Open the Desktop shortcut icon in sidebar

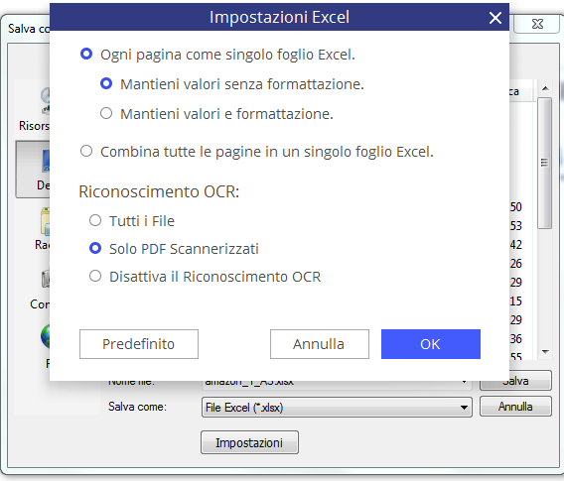point(46,161)
